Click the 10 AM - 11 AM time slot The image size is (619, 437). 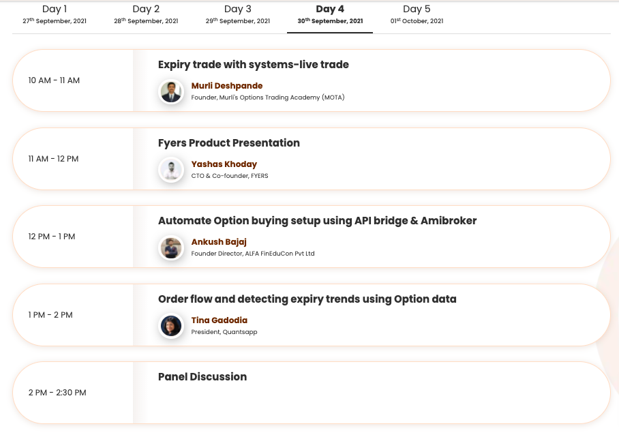pos(54,80)
